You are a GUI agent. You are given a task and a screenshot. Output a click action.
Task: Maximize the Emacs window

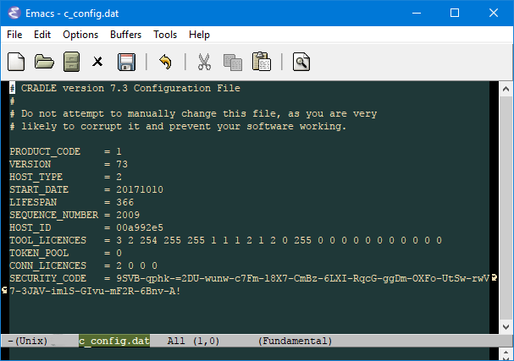[455, 13]
